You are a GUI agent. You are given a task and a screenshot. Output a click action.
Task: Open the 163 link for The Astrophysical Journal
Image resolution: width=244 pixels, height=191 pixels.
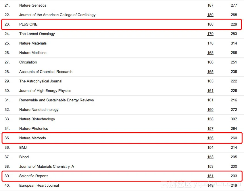(210, 81)
